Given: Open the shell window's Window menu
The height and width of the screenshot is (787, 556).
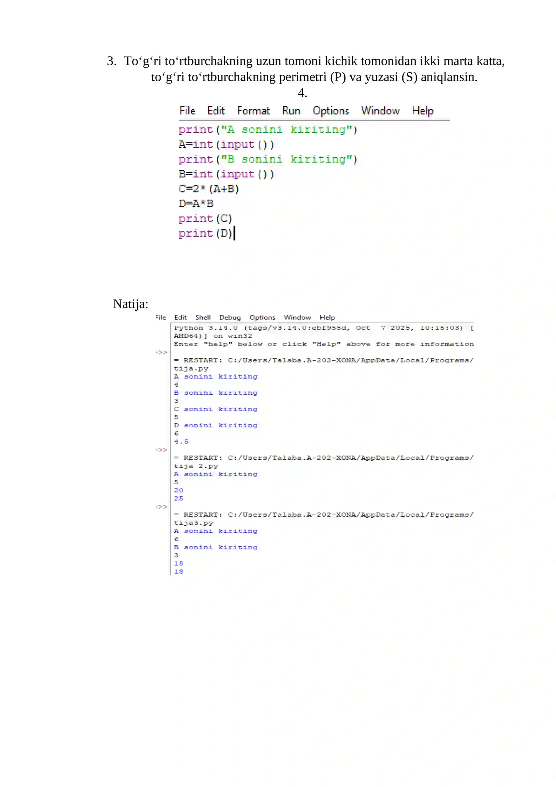Looking at the screenshot, I should click(x=297, y=317).
